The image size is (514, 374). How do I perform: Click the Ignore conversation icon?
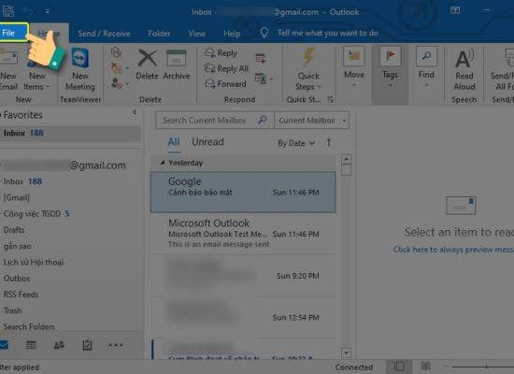(x=117, y=52)
